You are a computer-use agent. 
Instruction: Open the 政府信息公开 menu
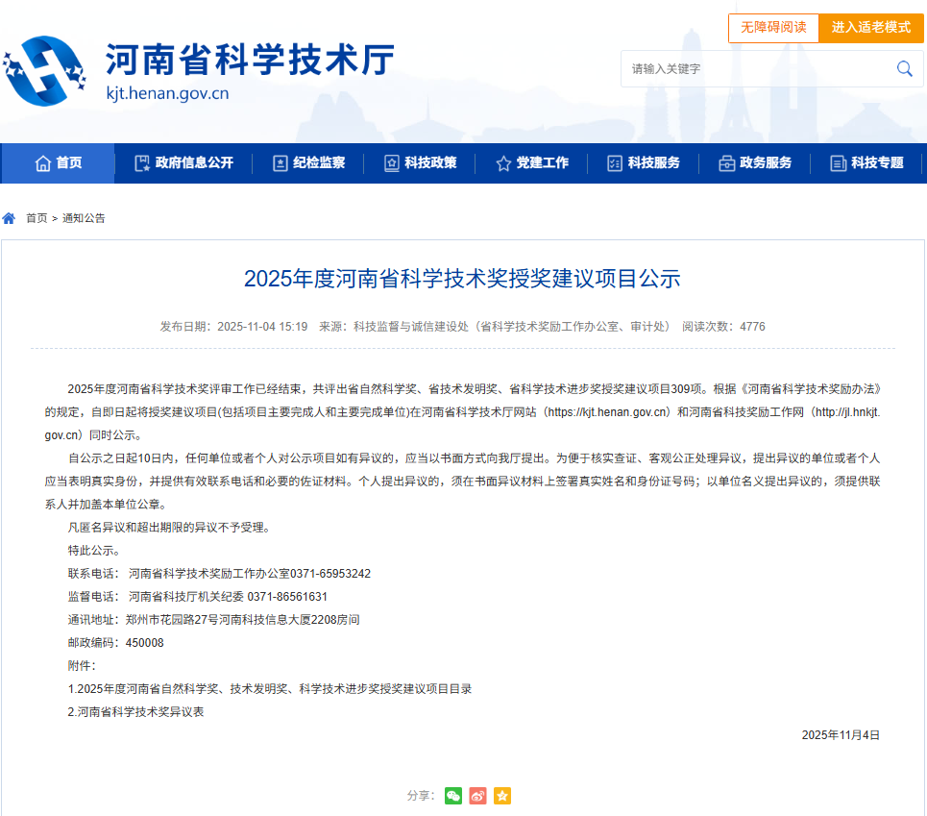183,163
